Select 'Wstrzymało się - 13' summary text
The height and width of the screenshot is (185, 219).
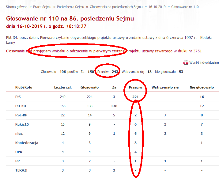pyautogui.click(x=137, y=72)
